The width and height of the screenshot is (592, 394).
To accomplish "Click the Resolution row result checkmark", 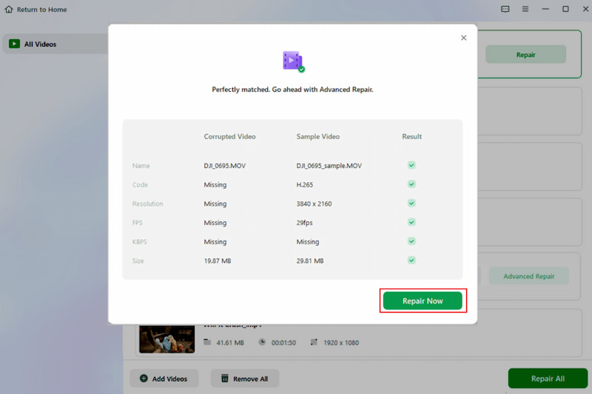I will click(x=411, y=204).
